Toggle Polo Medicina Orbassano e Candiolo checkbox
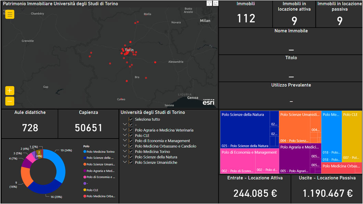The height and width of the screenshot is (204, 363). point(131,146)
